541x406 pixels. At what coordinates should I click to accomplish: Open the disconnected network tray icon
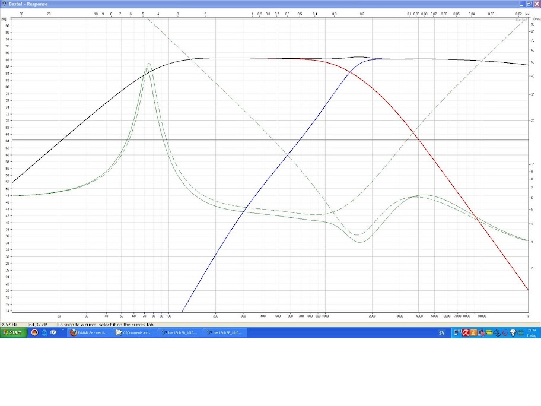(482, 332)
